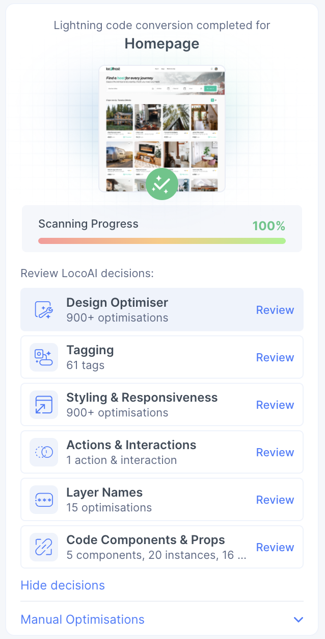Select the Actions & Interactions clock icon
The height and width of the screenshot is (639, 325).
tap(43, 452)
